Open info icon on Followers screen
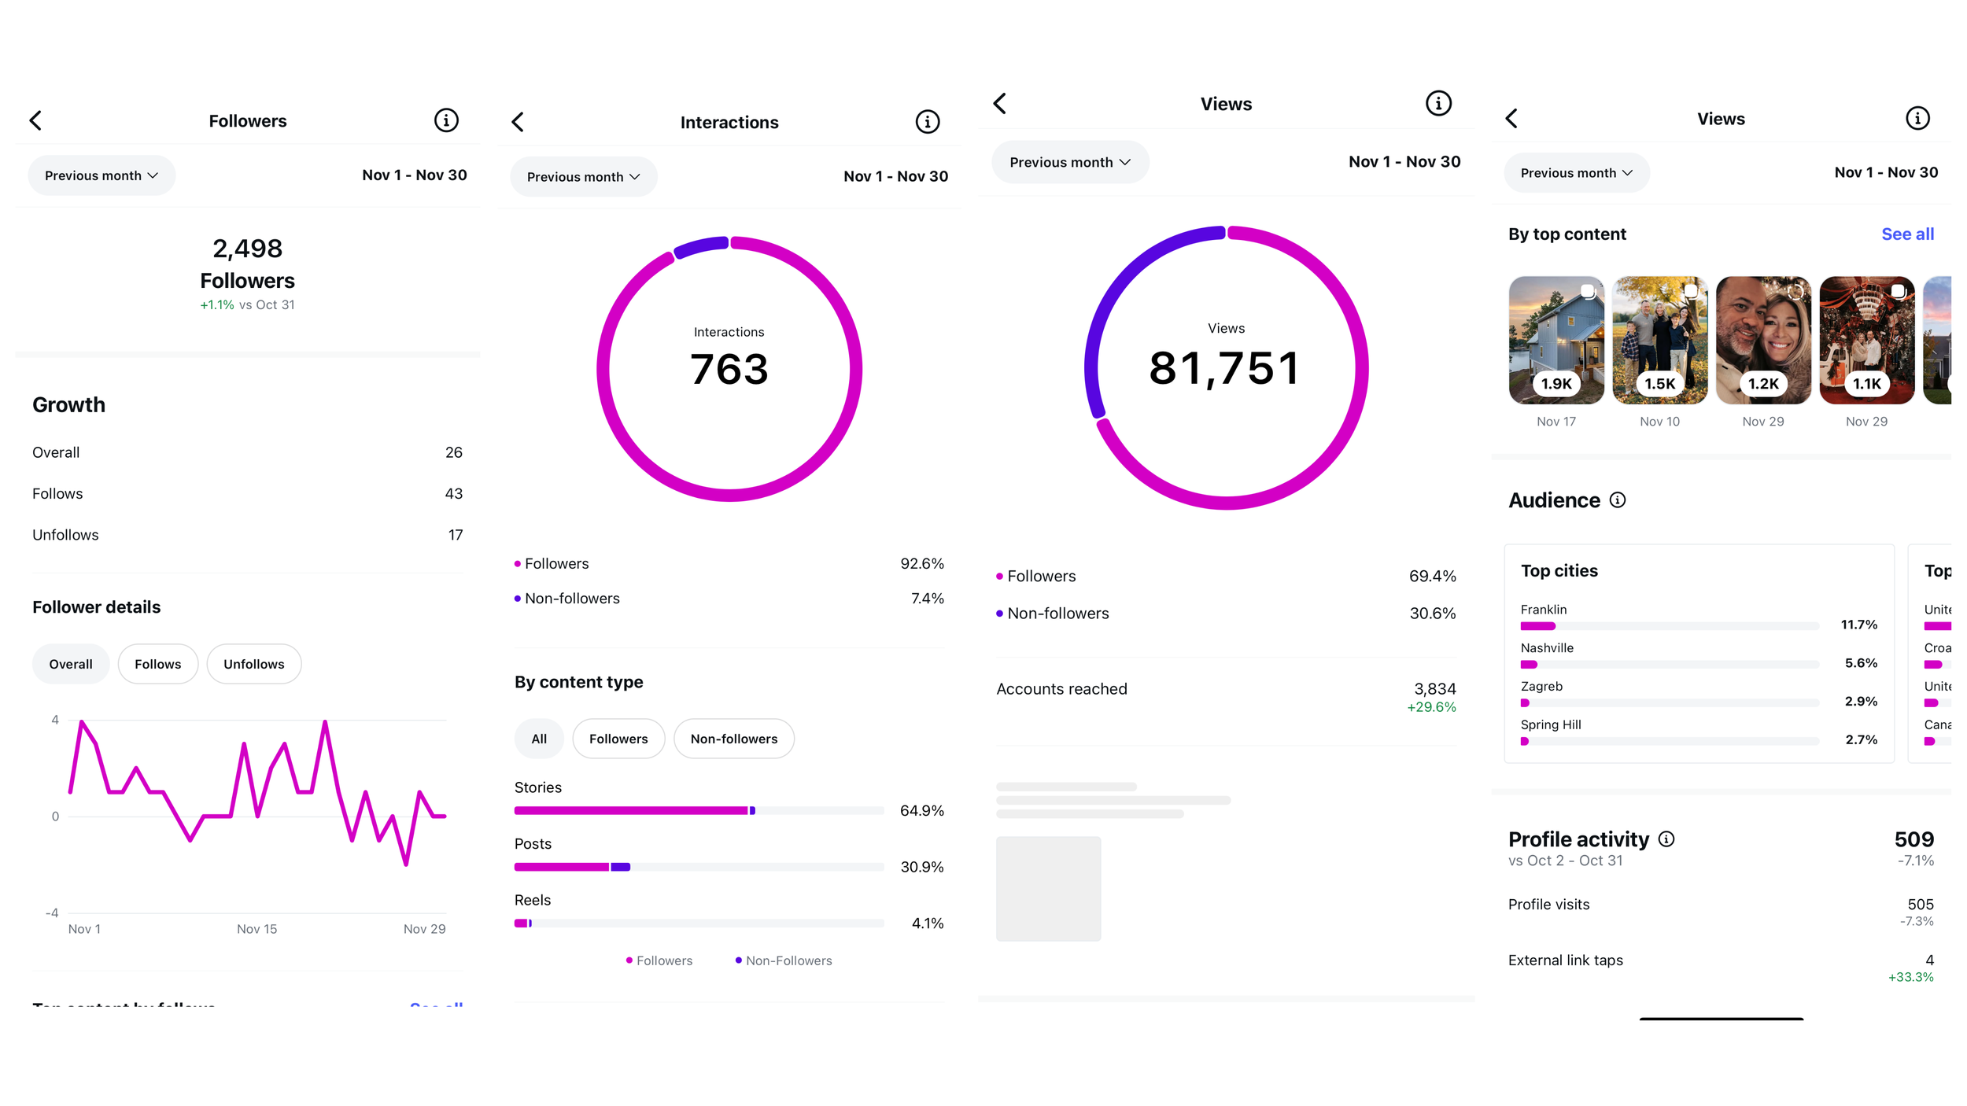 pyautogui.click(x=446, y=120)
